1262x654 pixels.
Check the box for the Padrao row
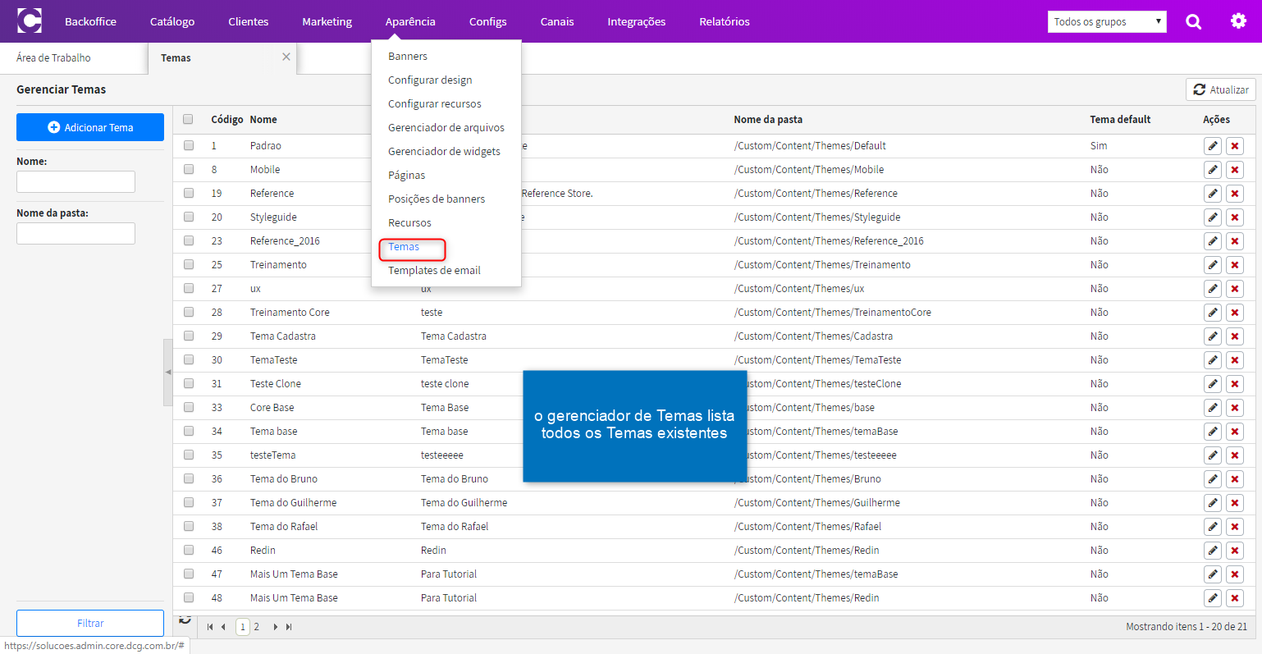tap(189, 145)
